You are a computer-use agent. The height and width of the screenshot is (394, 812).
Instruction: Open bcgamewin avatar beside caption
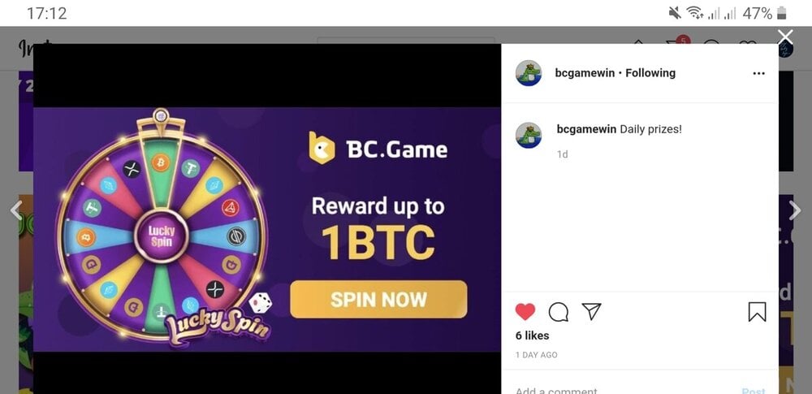pos(529,136)
